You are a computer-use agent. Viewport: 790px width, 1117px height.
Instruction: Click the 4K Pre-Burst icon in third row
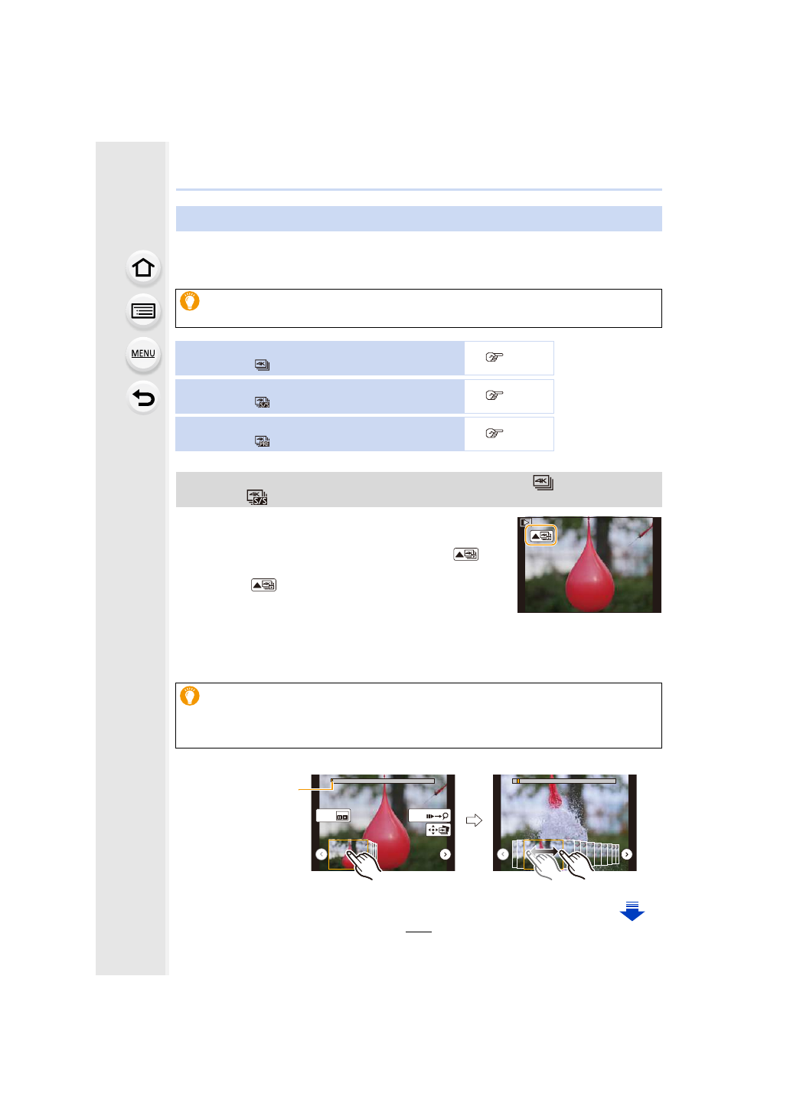click(262, 441)
